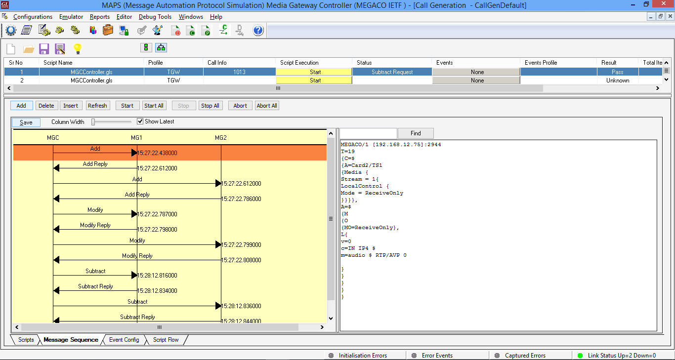Open Events None cell in row 2
675x360 pixels.
pos(476,80)
